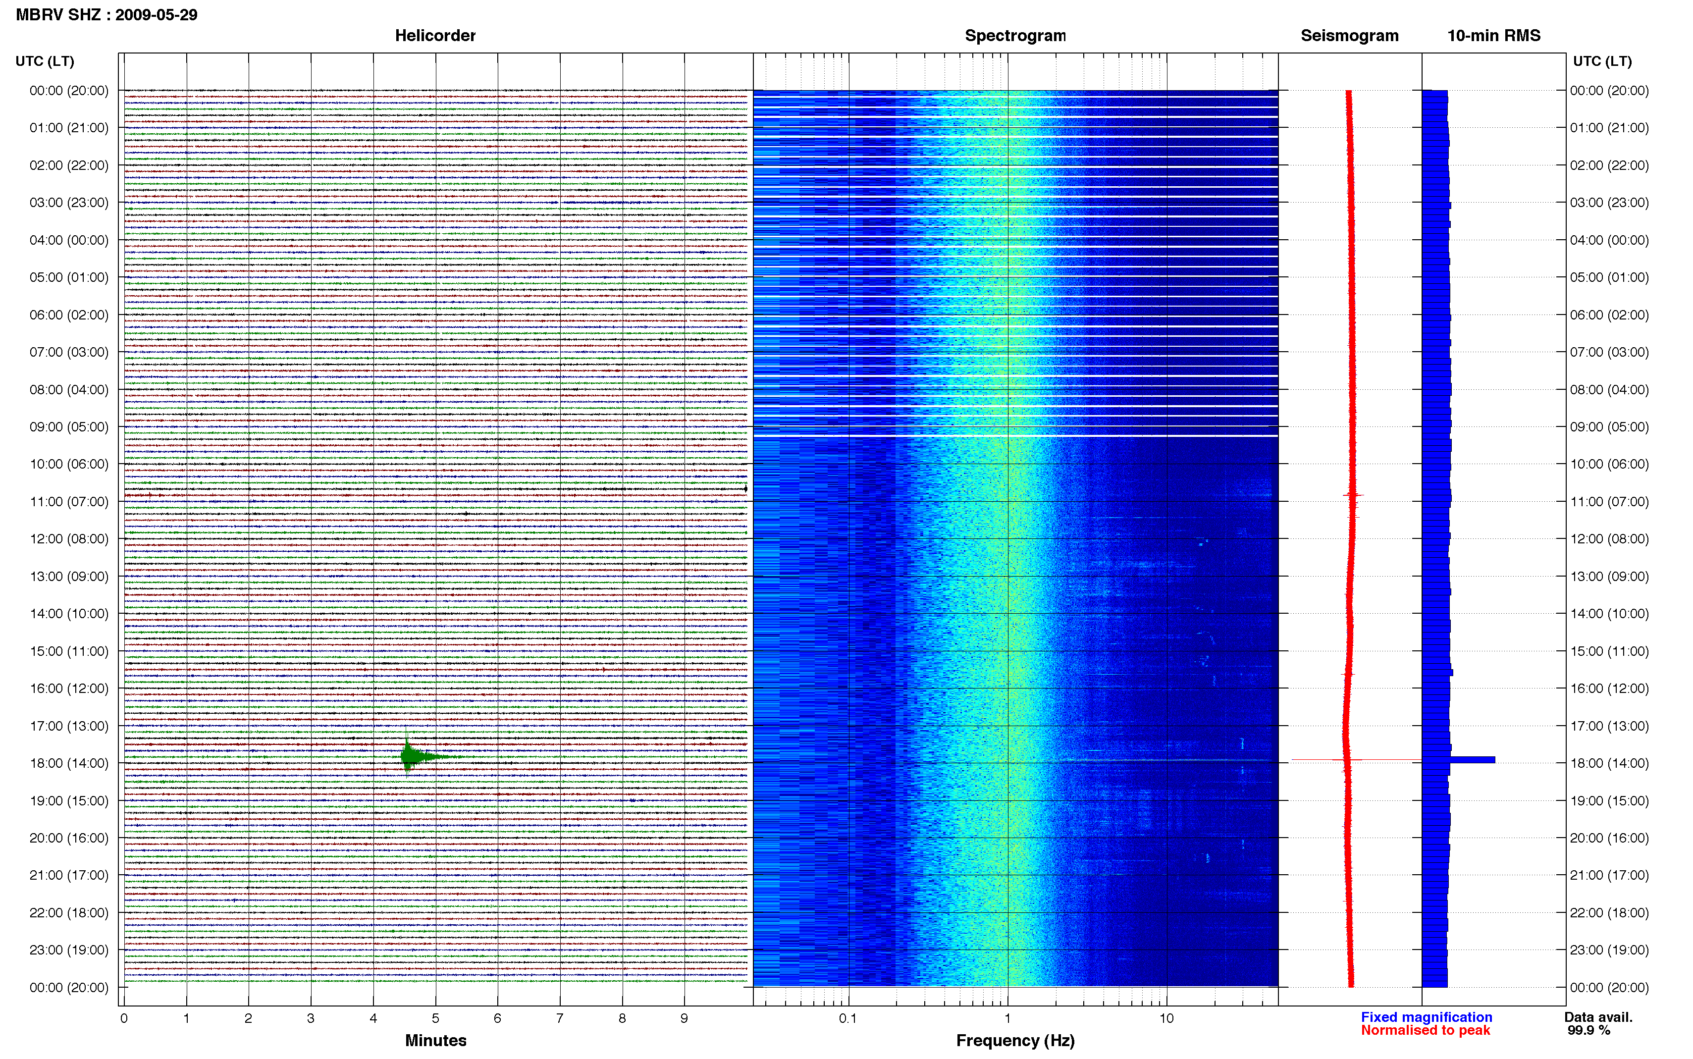Click the left time label '03:00 (23:00)'
Image resolution: width=1693 pixels, height=1059 pixels.
tap(69, 203)
